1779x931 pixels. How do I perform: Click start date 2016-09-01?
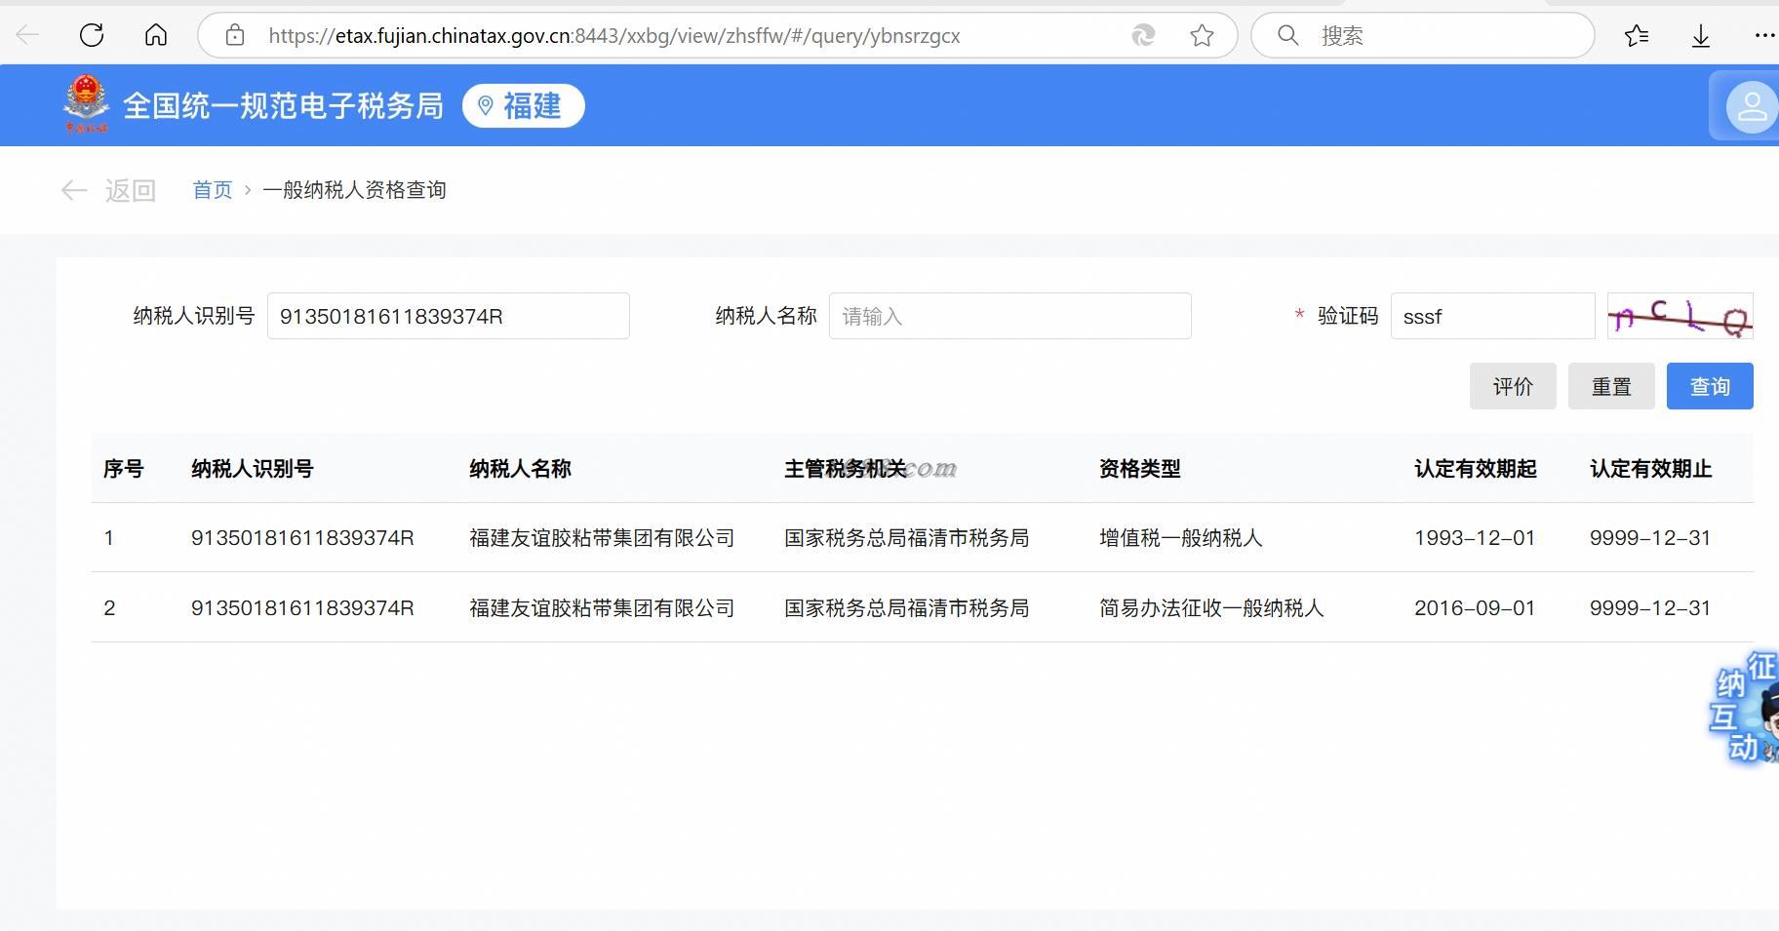[1475, 608]
